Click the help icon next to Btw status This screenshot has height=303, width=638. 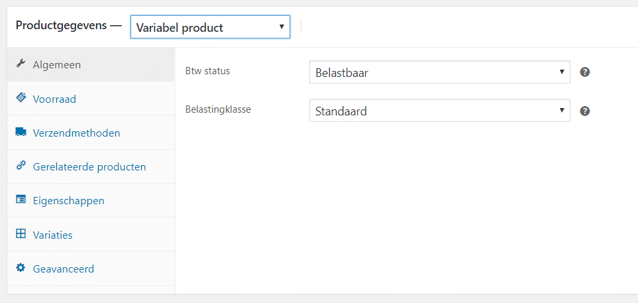[x=585, y=72]
